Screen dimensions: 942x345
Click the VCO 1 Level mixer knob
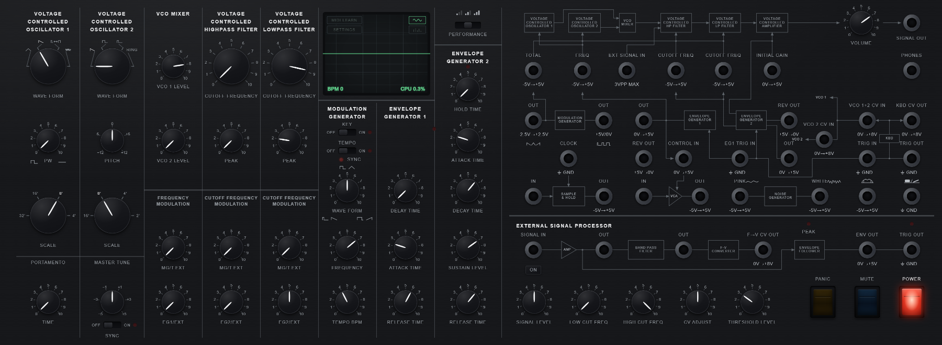173,66
